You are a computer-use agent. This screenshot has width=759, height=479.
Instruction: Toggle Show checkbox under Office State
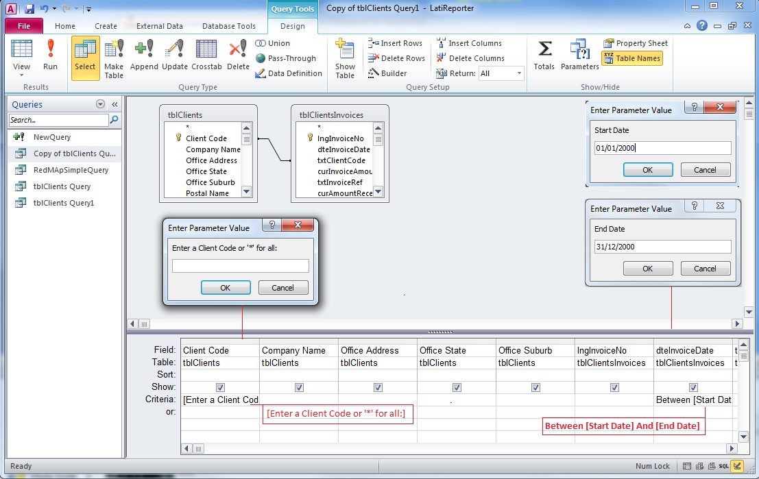click(x=457, y=387)
